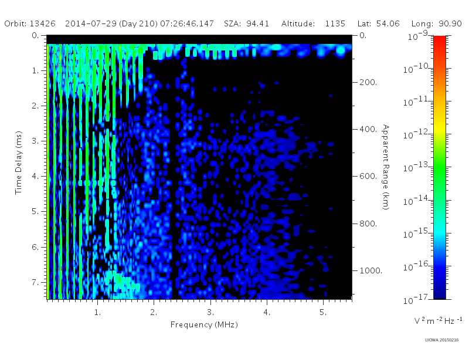
Task: Click the yellow band of the color bar
Action: point(440,128)
